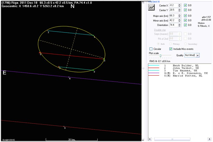The width and height of the screenshot is (213, 142).
Task: Click the Plot scale slider handle
Action: point(160,56)
